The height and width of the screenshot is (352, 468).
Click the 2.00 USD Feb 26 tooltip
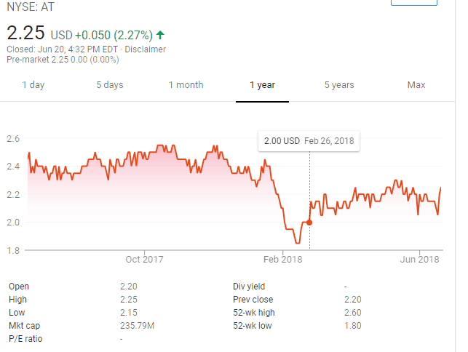point(309,140)
